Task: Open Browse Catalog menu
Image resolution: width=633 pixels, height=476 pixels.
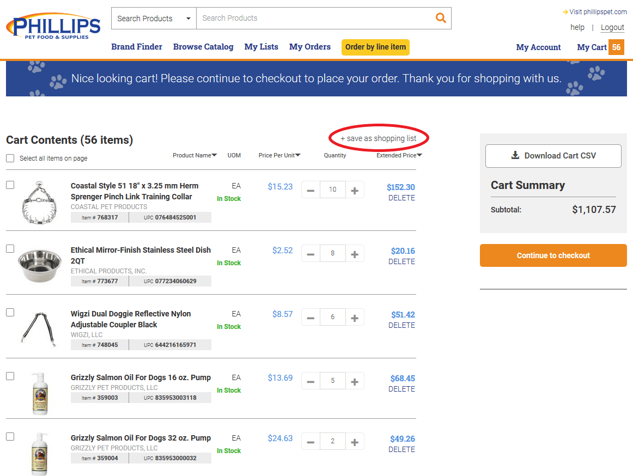Action: coord(203,47)
